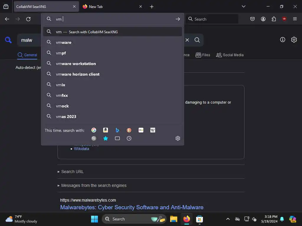Image resolution: width=302 pixels, height=226 pixels.
Task: Search bookmarks with the star icon
Action: coord(106,138)
